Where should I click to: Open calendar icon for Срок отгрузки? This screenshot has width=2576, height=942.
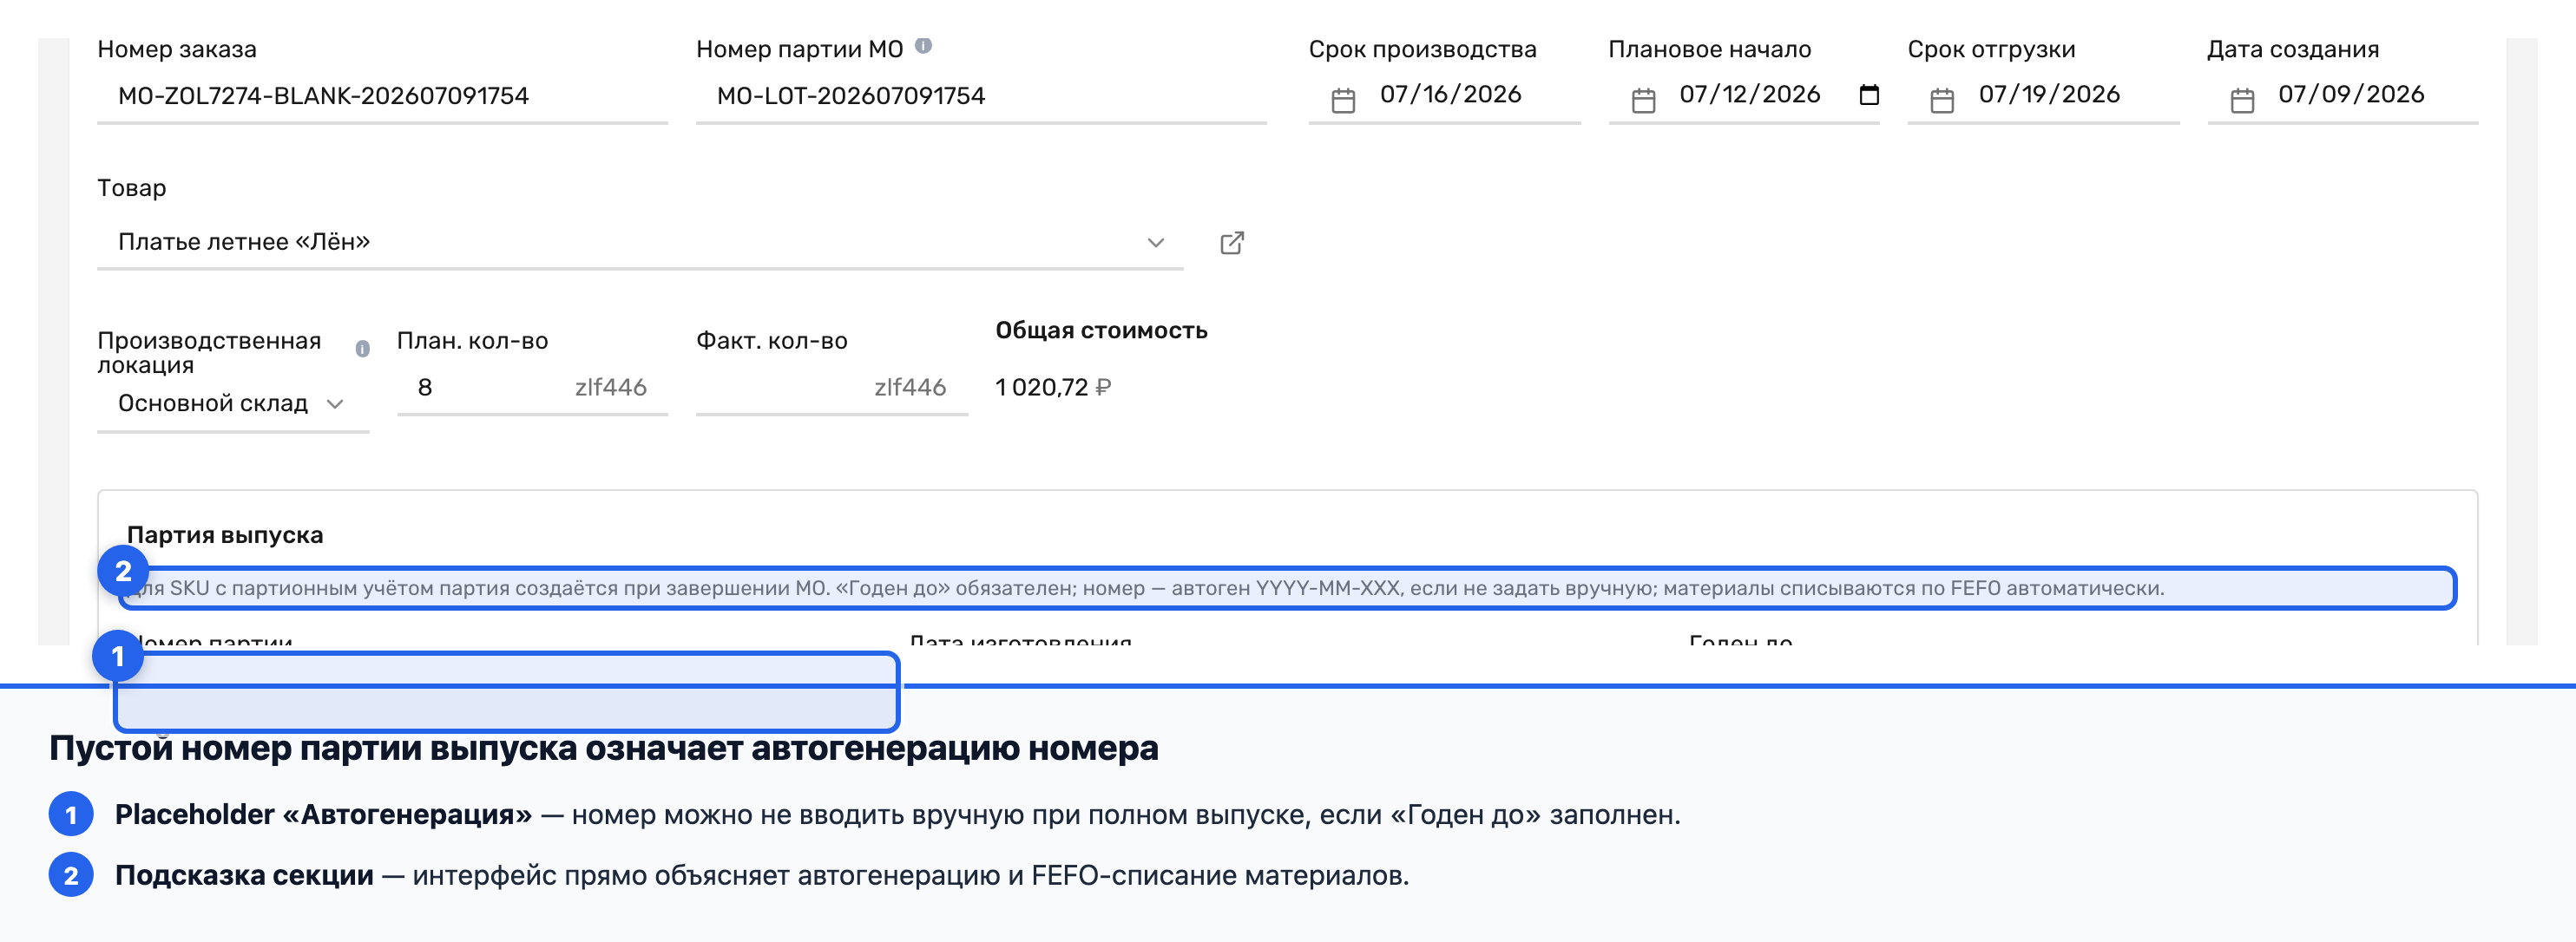click(x=1942, y=100)
